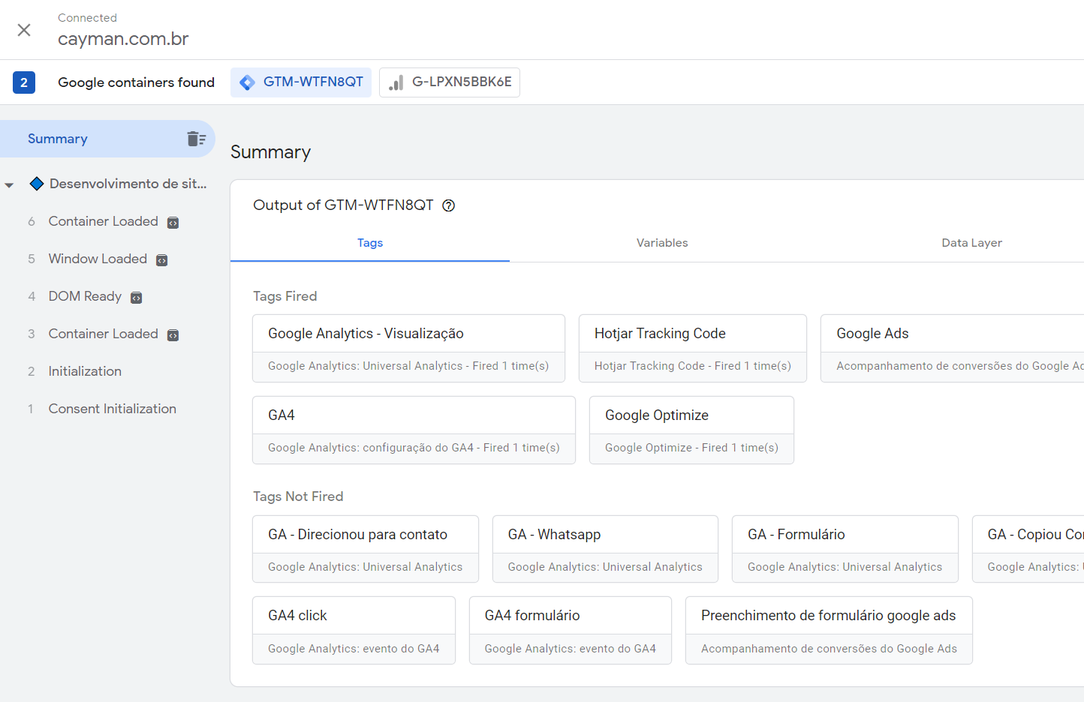The image size is (1084, 702).
Task: Click the Connected status text
Action: [x=88, y=18]
